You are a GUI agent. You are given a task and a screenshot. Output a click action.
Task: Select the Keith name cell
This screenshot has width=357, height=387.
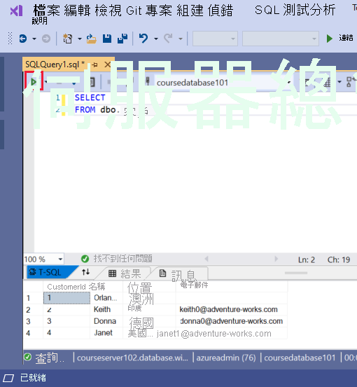pos(106,309)
